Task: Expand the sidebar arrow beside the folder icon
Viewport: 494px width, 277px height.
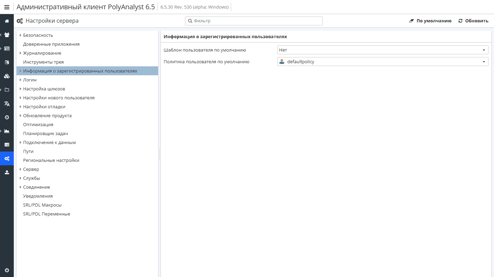Action: 1,90
